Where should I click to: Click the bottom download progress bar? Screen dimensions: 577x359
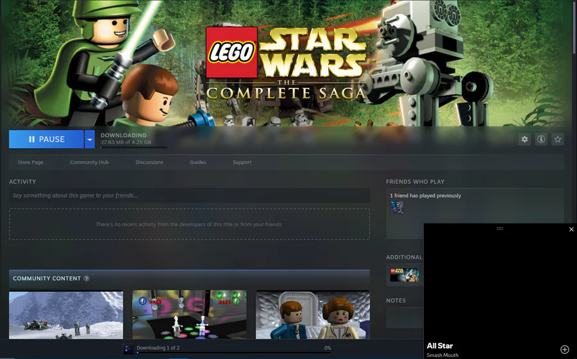(x=233, y=353)
